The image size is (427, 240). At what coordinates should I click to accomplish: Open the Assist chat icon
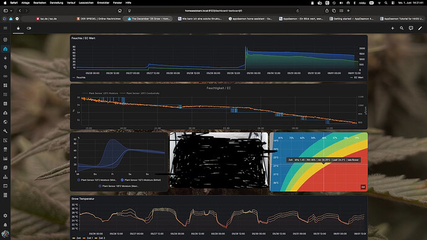click(x=411, y=28)
